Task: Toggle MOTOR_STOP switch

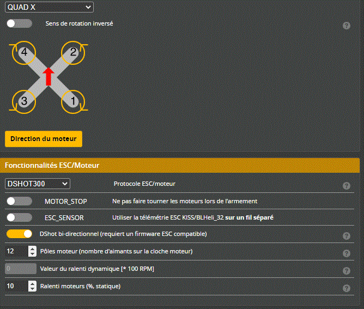Action: pos(19,201)
